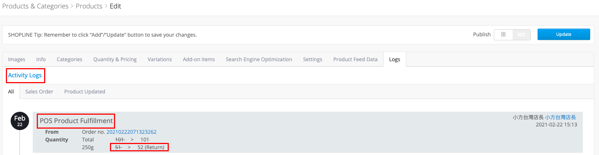Click the Edit breadcrumb text
The height and width of the screenshot is (155, 599).
[115, 6]
